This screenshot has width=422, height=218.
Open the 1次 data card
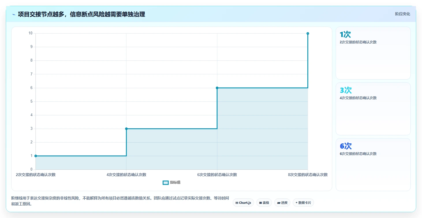tap(373, 53)
